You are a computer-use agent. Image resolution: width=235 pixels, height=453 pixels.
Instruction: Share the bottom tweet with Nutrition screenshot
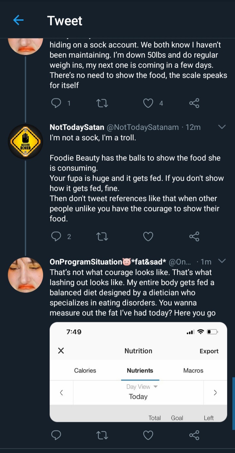[x=194, y=435]
